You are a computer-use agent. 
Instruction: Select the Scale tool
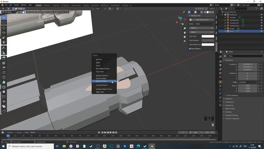coord(4,38)
